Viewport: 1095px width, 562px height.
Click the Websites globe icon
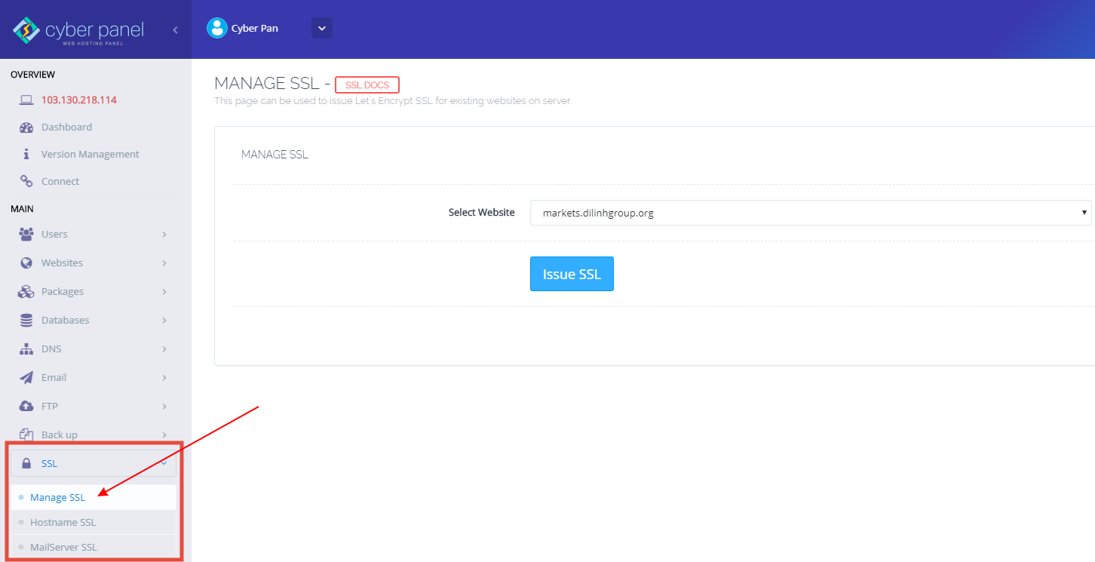point(26,263)
